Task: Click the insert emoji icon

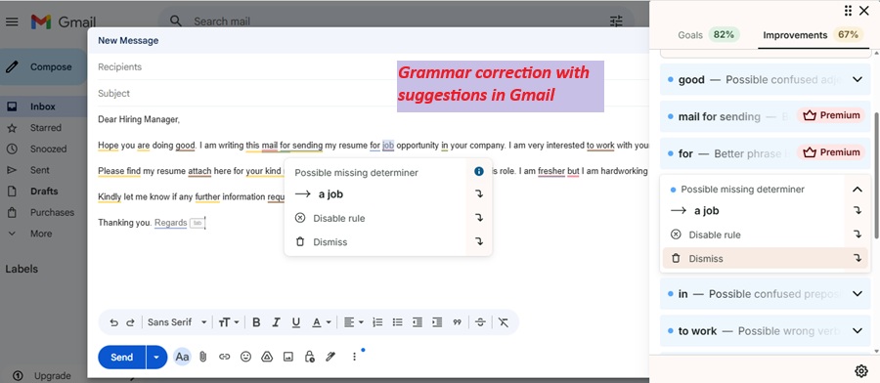Action: click(245, 357)
